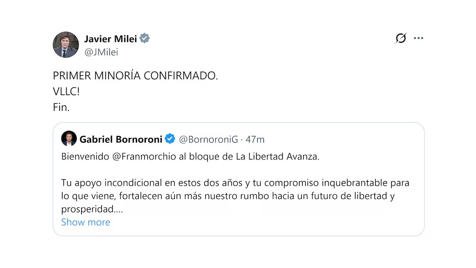The width and height of the screenshot is (476, 268).
Task: Click the "VLLC!" line in the post
Action: click(x=66, y=92)
